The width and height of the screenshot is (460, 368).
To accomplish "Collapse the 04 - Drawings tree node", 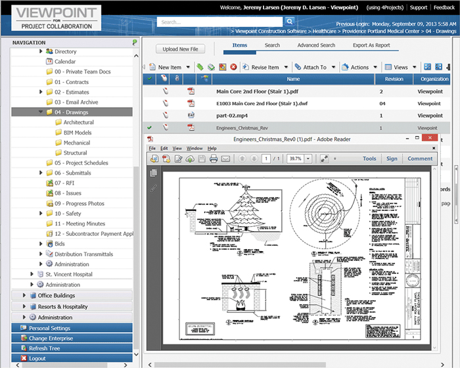I will [41, 112].
